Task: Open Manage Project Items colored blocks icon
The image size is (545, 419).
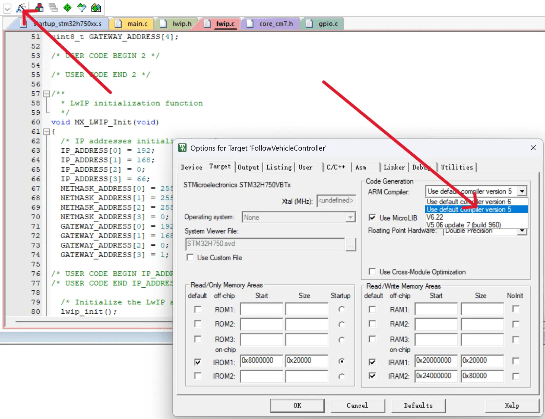Action: click(x=39, y=7)
